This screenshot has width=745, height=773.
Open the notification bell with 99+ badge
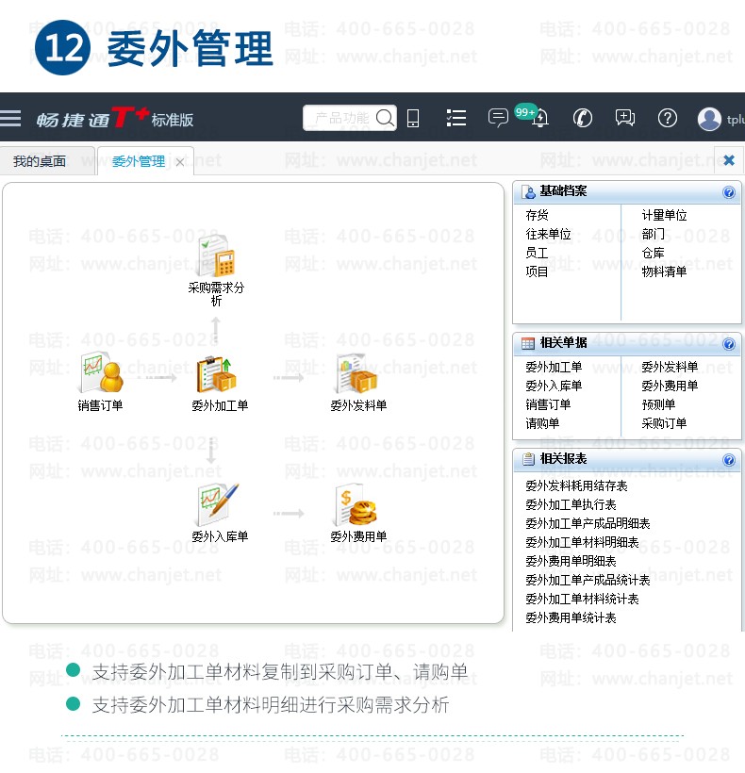tap(540, 119)
